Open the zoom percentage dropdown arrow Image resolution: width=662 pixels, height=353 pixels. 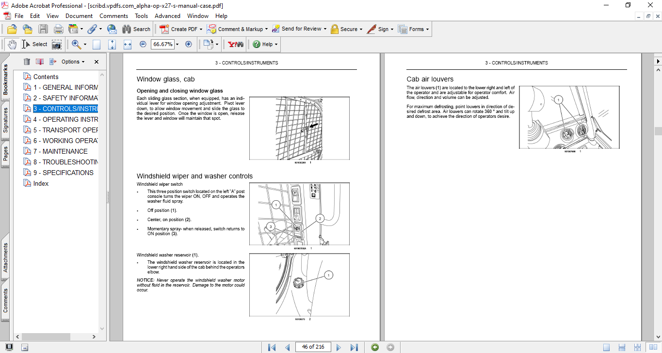point(177,44)
